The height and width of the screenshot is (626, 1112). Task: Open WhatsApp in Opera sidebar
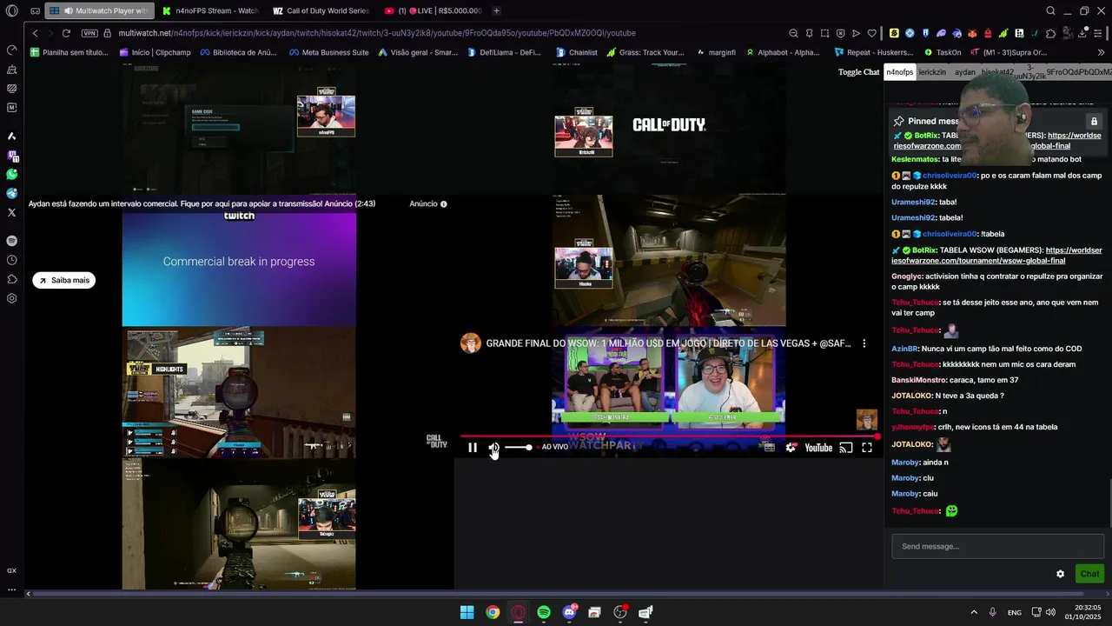point(11,174)
